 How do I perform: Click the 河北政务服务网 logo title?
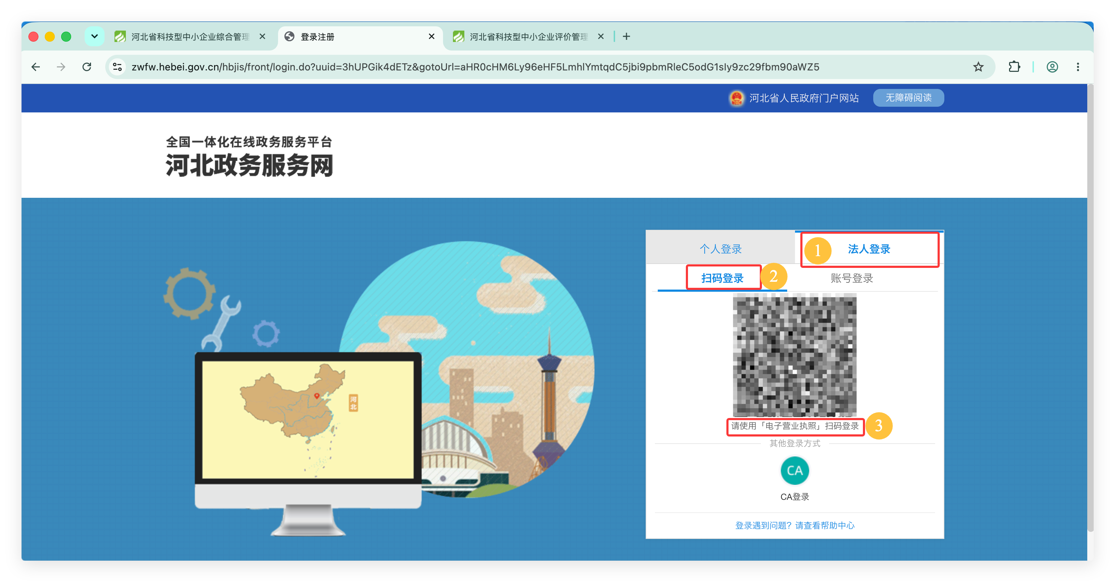point(249,165)
